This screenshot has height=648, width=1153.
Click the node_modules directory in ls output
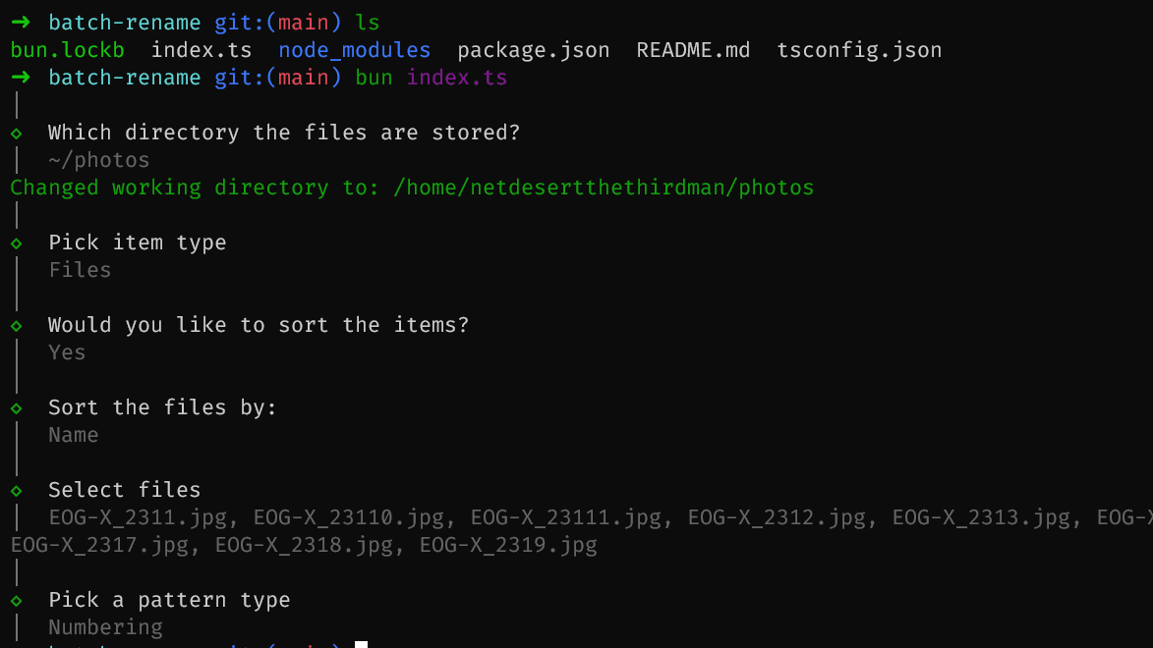(x=354, y=50)
